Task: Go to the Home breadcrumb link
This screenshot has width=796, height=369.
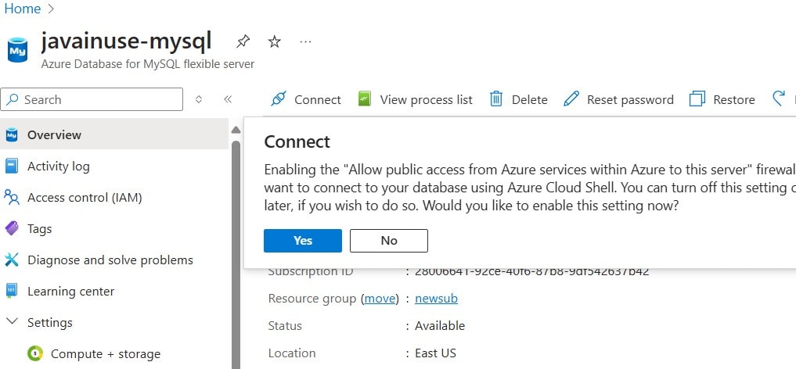Action: tap(23, 9)
